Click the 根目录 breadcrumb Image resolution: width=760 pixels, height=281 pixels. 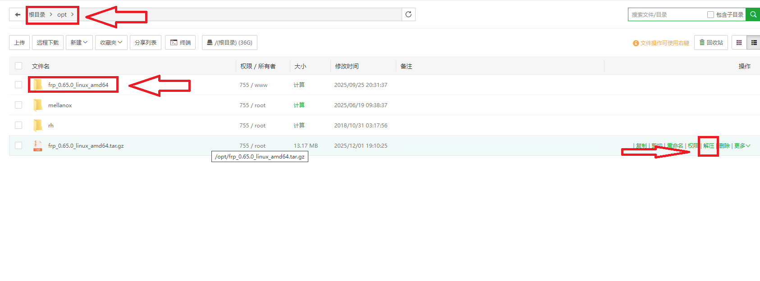(x=37, y=14)
